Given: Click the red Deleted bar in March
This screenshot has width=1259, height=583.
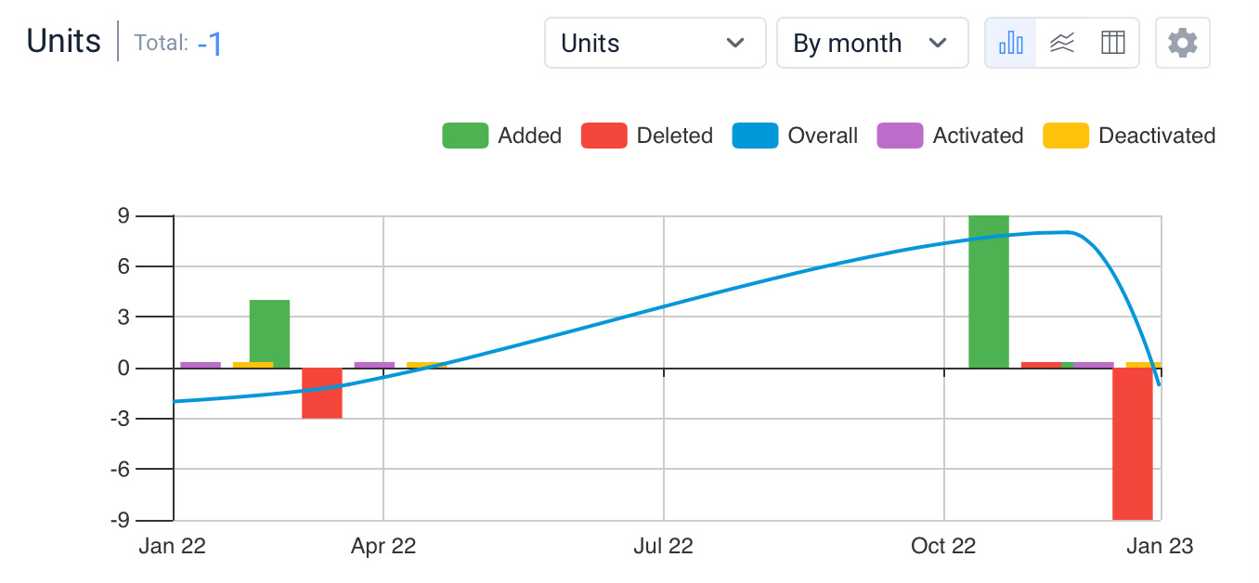Looking at the screenshot, I should tap(322, 393).
